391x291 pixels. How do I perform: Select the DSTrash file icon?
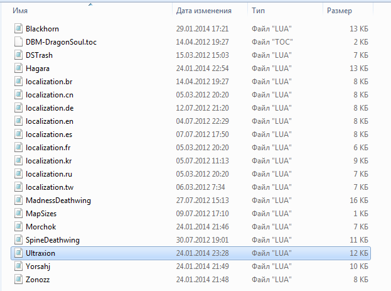(18, 55)
